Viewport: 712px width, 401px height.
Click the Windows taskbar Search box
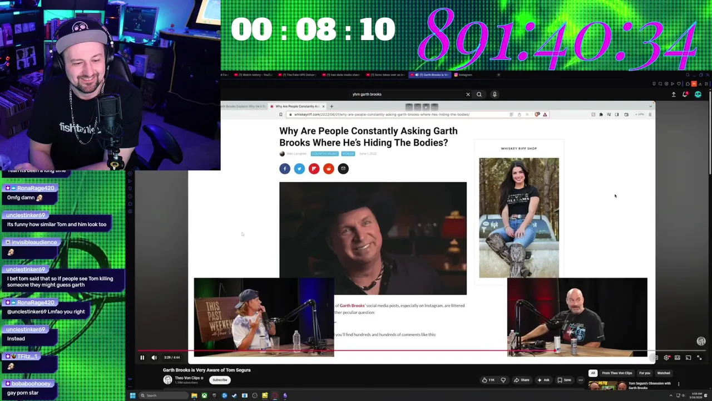coord(163,395)
